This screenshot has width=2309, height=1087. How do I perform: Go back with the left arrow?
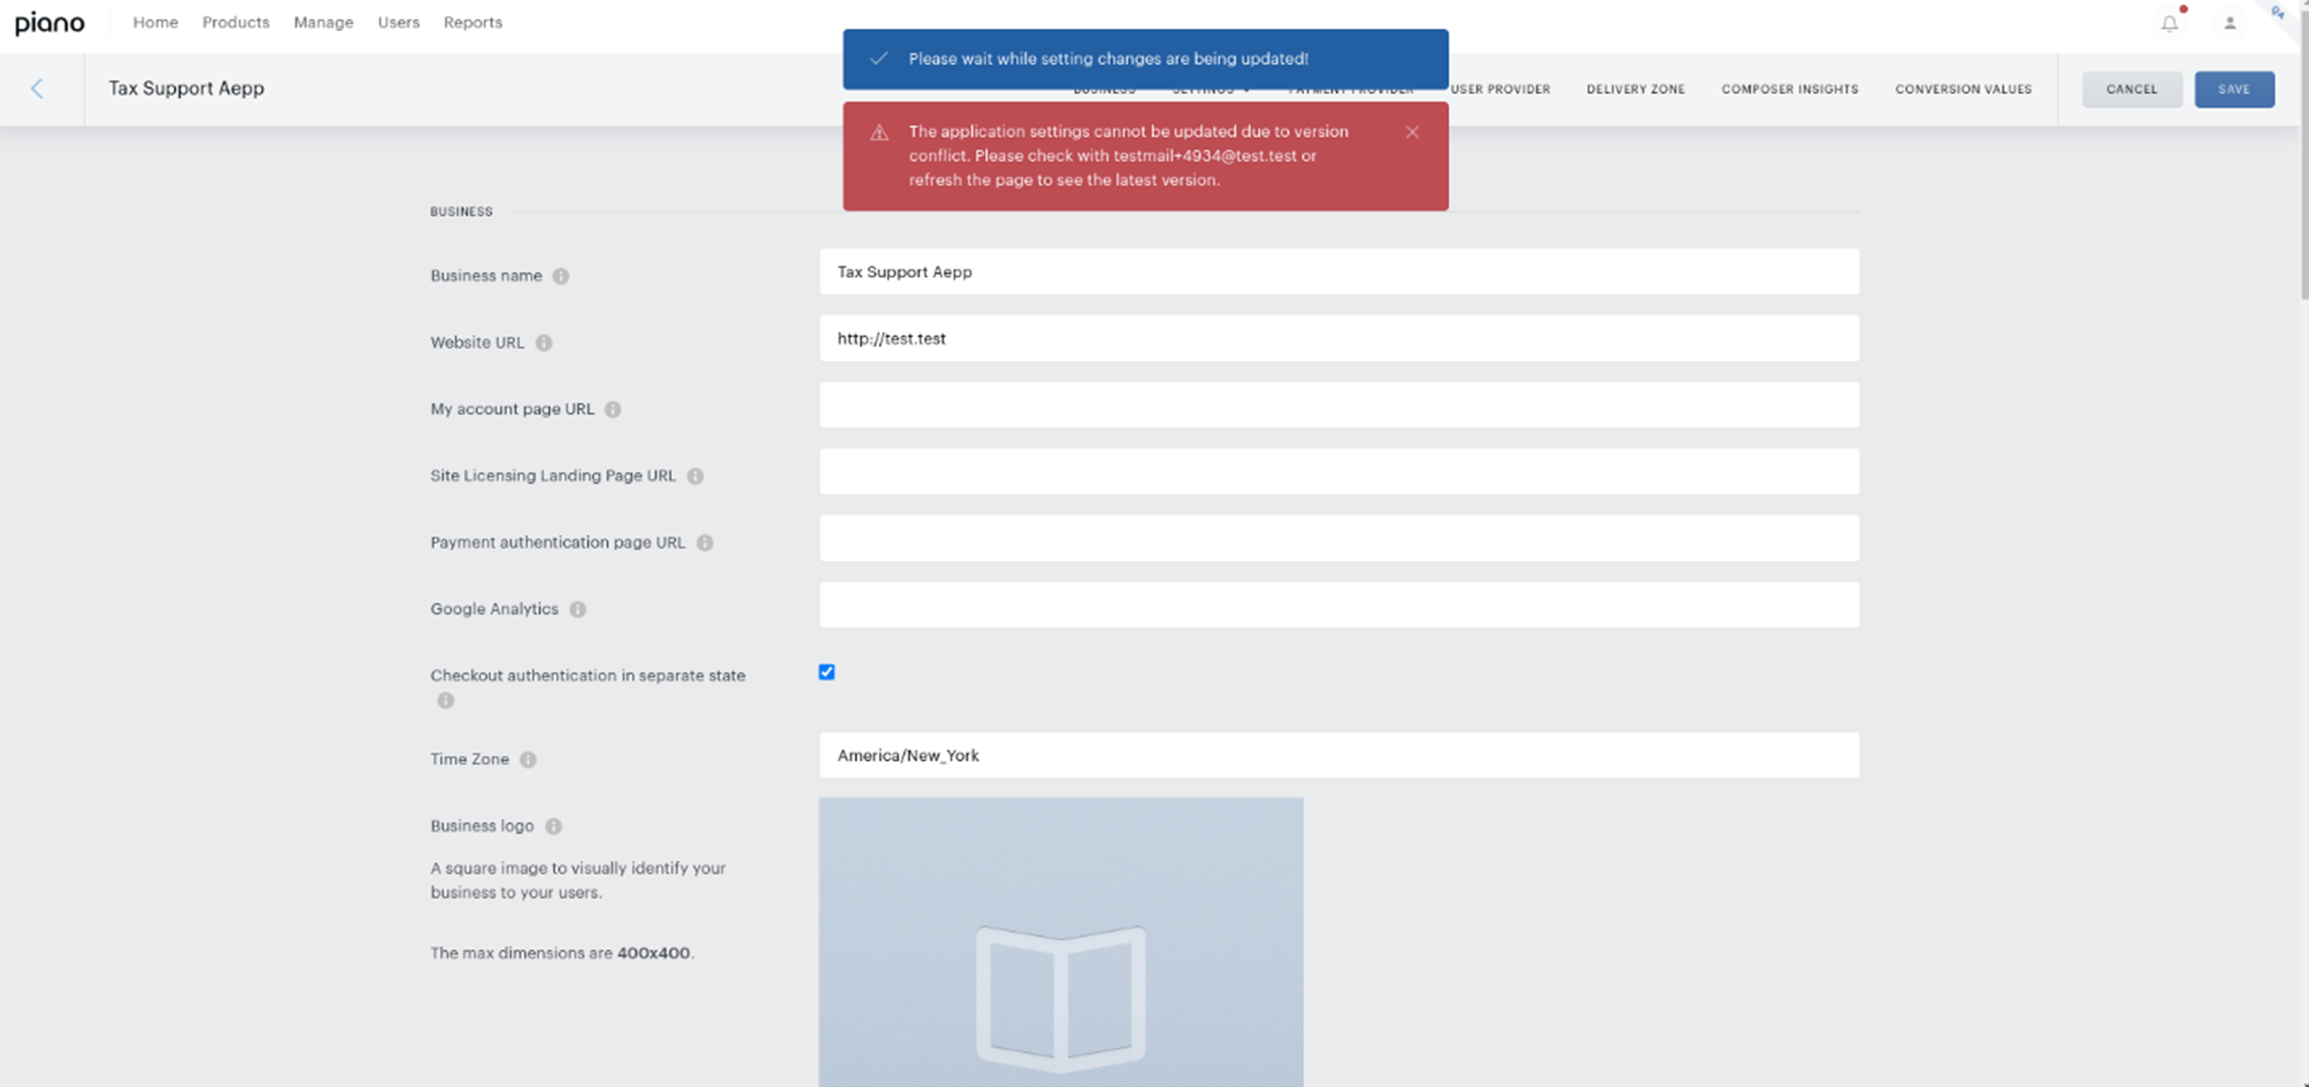(x=37, y=88)
